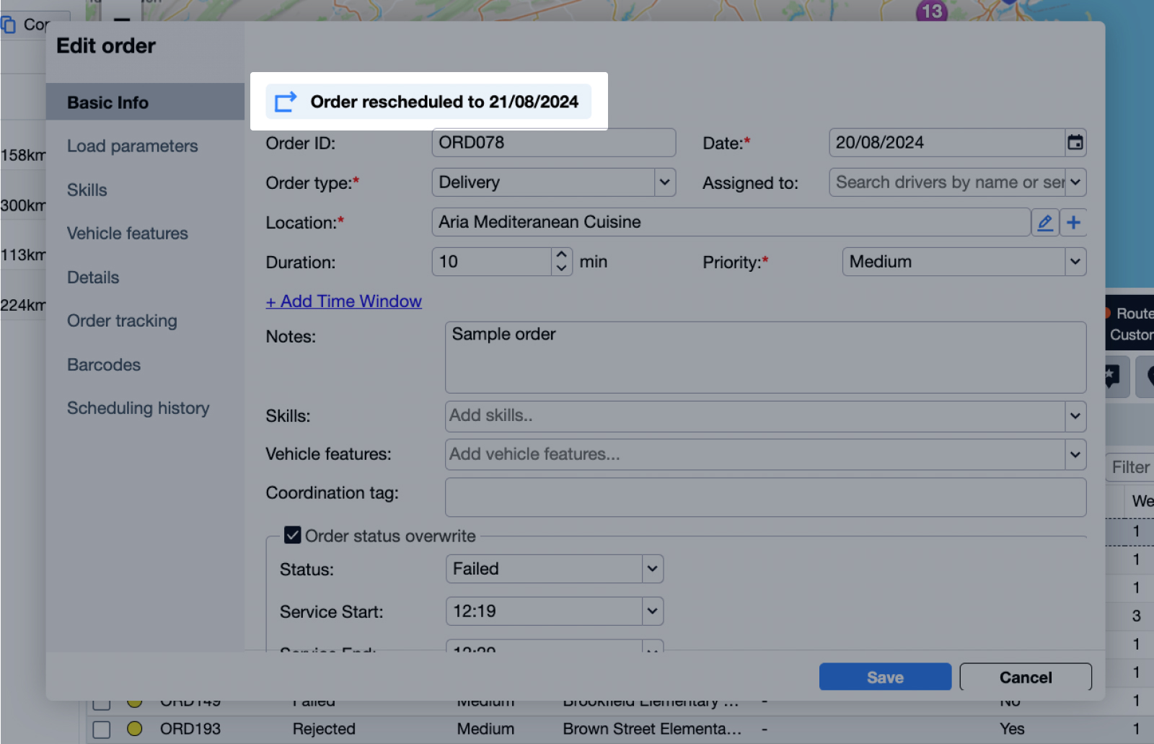This screenshot has height=744, width=1154.
Task: Open Service Start time dropdown
Action: (652, 611)
